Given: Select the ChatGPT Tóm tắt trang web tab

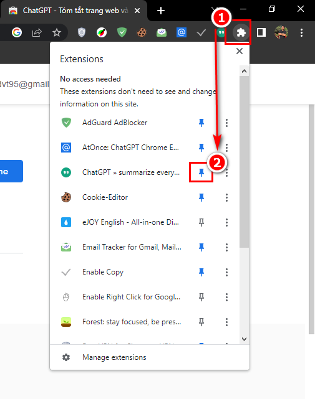Looking at the screenshot, I should click(74, 11).
